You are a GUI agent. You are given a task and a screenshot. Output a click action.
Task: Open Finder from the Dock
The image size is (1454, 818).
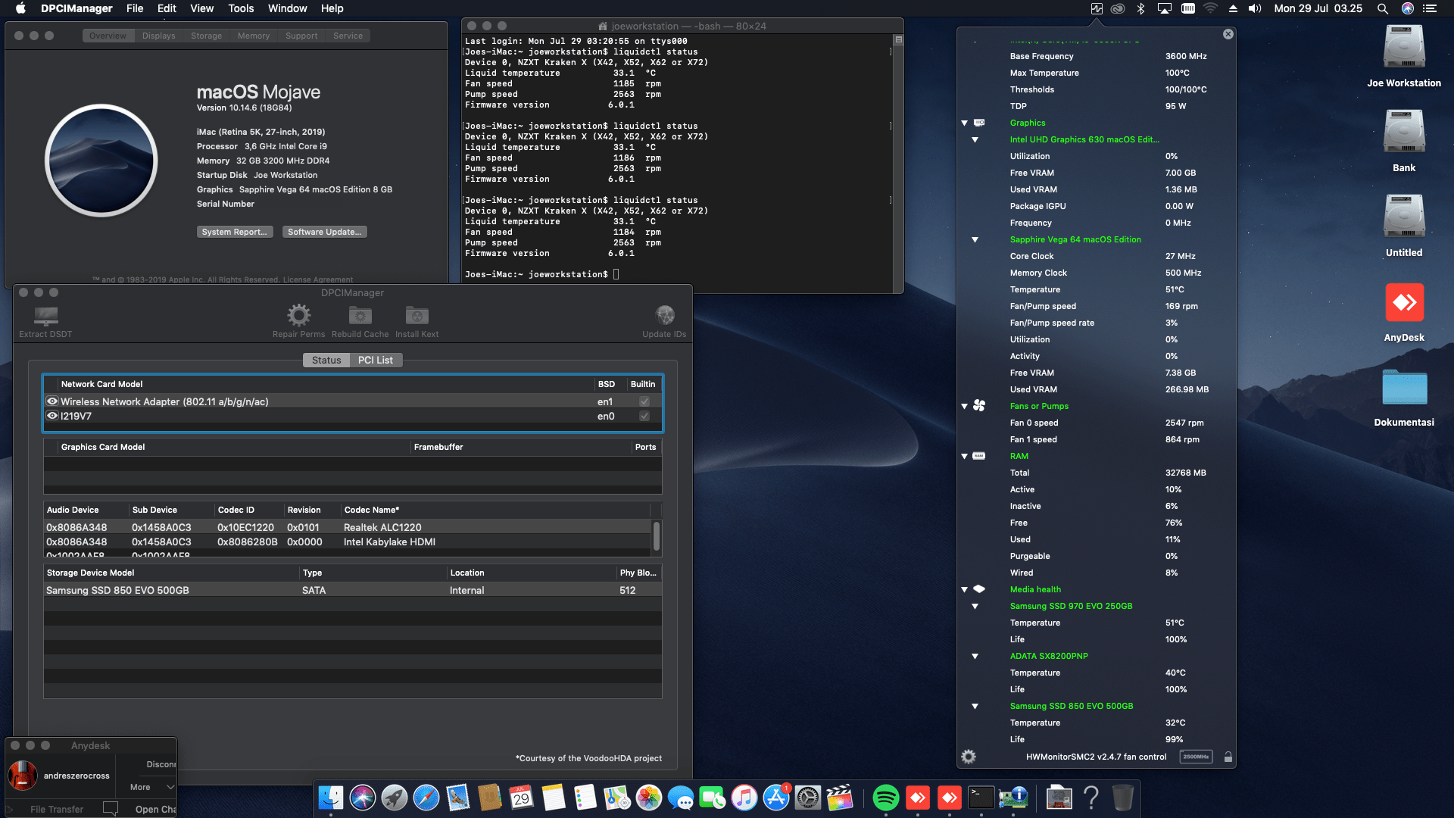click(331, 798)
